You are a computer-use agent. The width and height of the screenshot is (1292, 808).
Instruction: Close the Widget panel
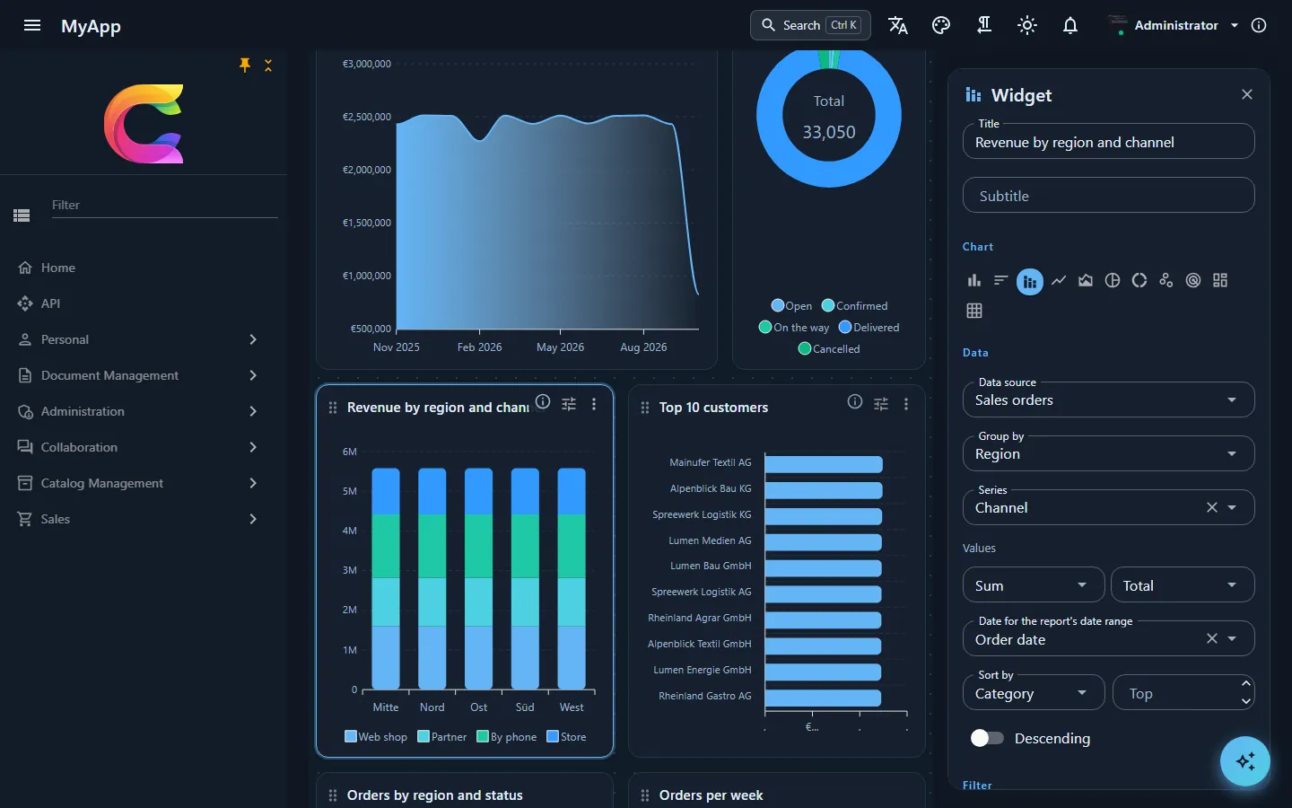click(1247, 94)
